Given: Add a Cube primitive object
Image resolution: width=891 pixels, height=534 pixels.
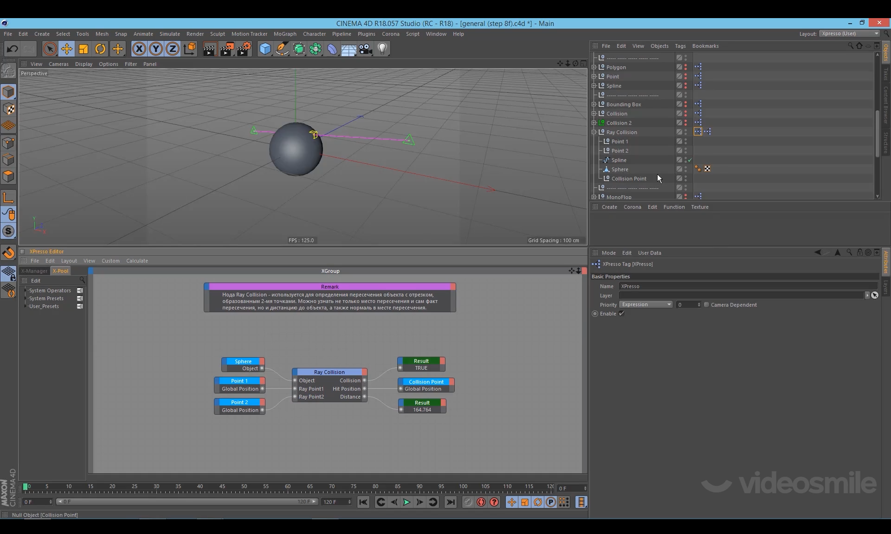Looking at the screenshot, I should pos(265,49).
